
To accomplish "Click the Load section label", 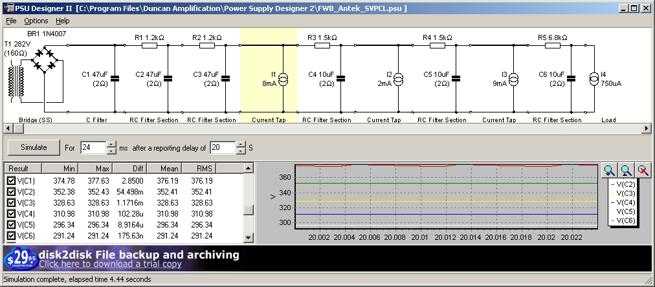I will [x=608, y=120].
